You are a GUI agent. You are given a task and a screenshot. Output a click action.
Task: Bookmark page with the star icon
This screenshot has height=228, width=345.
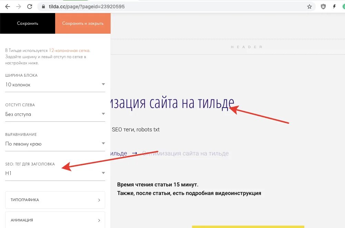[x=310, y=7]
